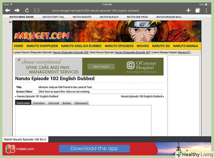This screenshot has width=214, height=158.
Task: Reload the page with refresh icon
Action: point(27,10)
